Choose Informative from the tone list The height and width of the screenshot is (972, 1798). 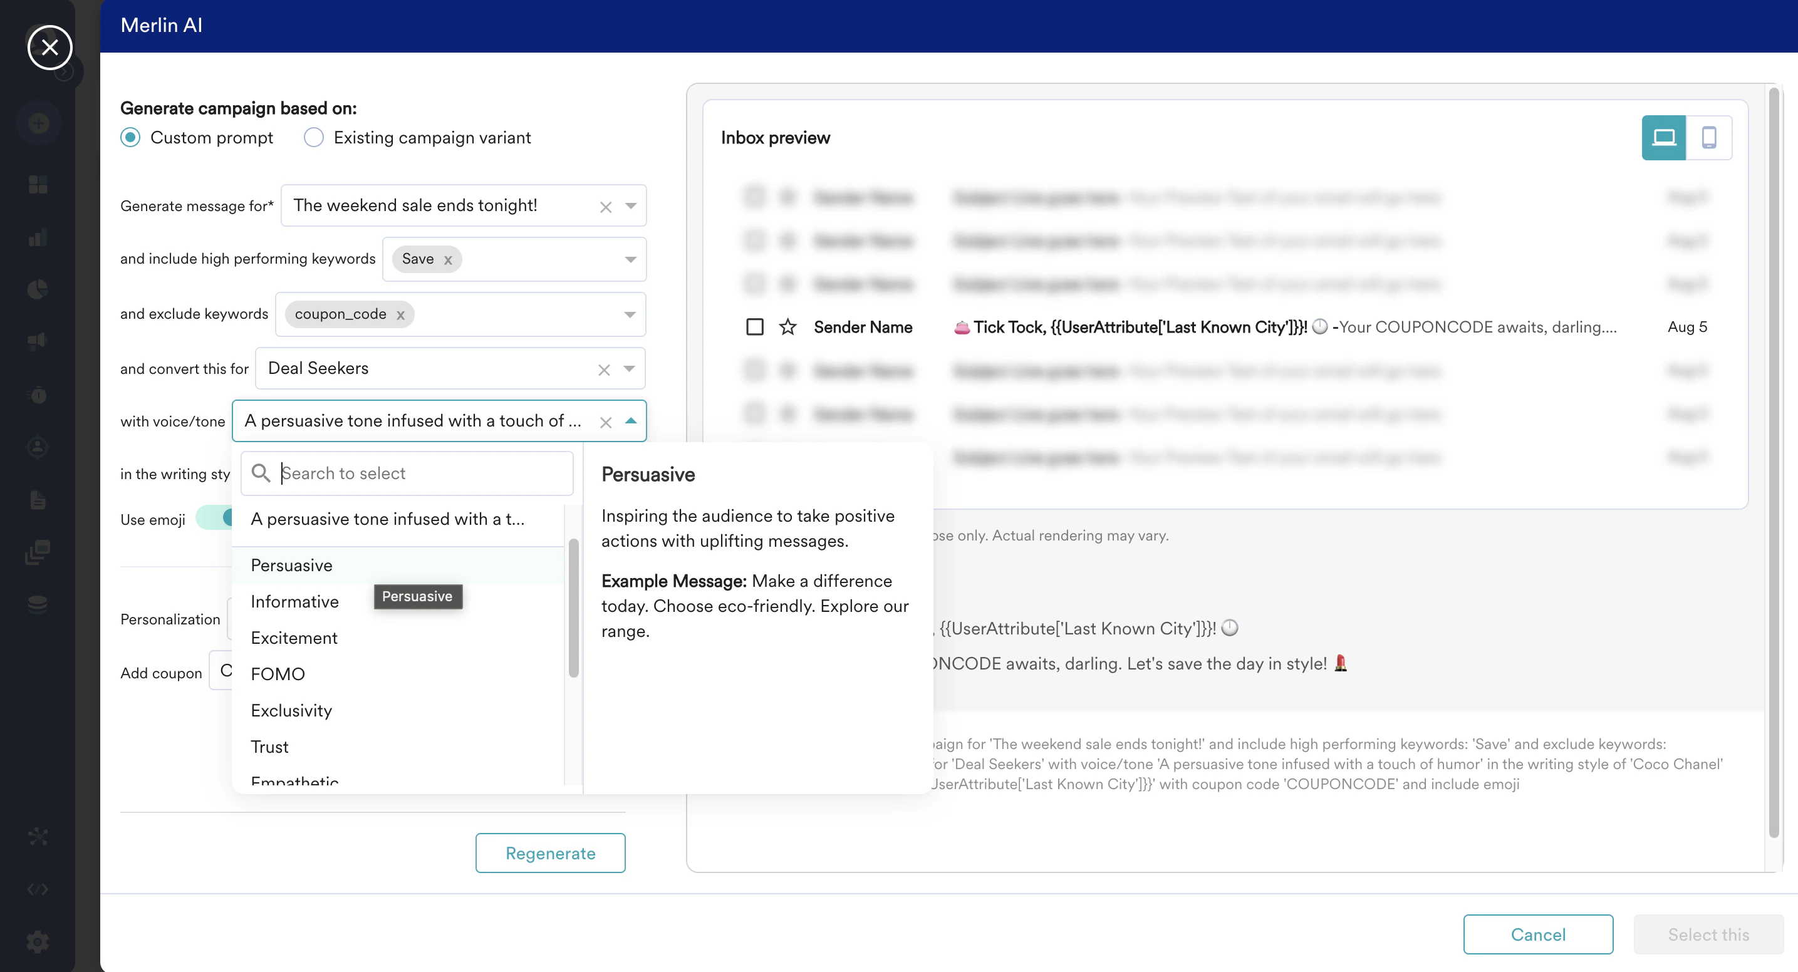[x=294, y=601]
